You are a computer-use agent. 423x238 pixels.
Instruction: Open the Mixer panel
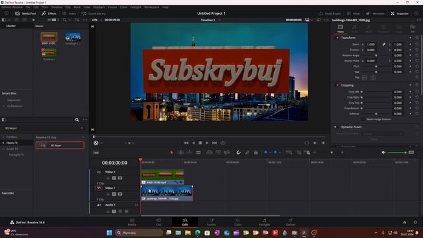[x=354, y=13]
